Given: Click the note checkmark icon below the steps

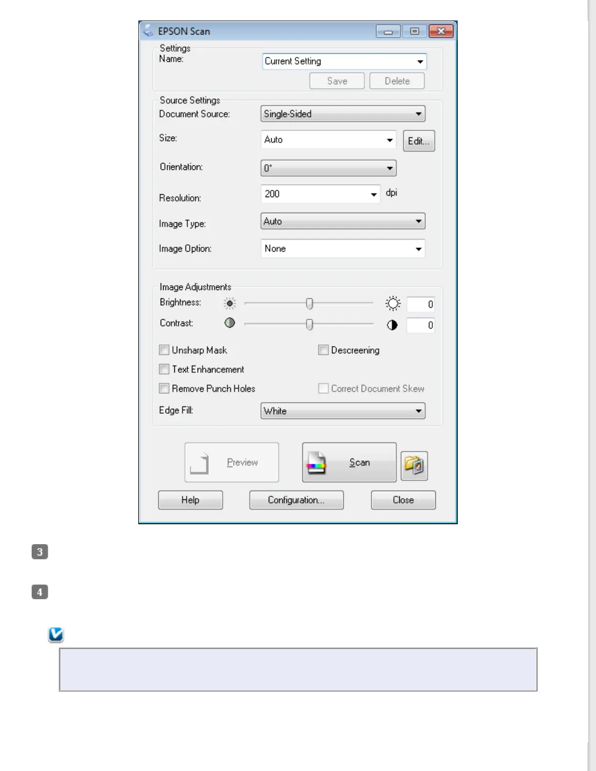Looking at the screenshot, I should pyautogui.click(x=56, y=634).
